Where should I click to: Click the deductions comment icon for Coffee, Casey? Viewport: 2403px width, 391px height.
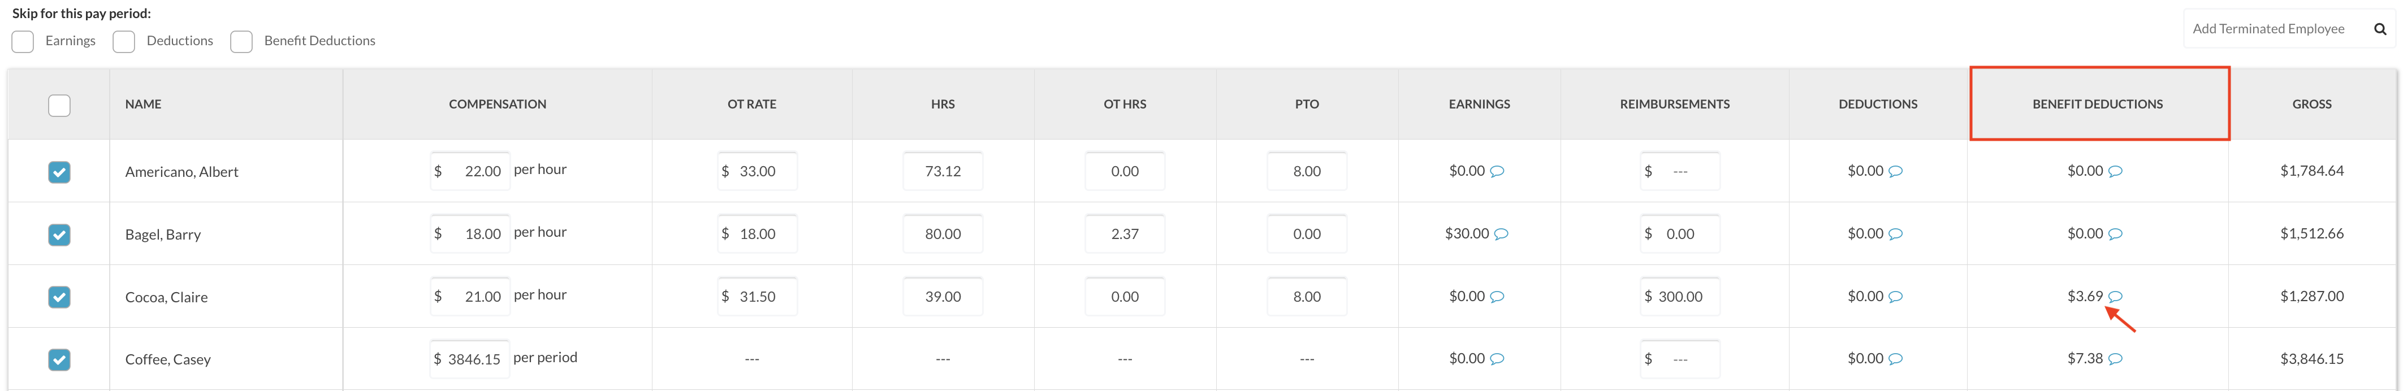point(1895,359)
